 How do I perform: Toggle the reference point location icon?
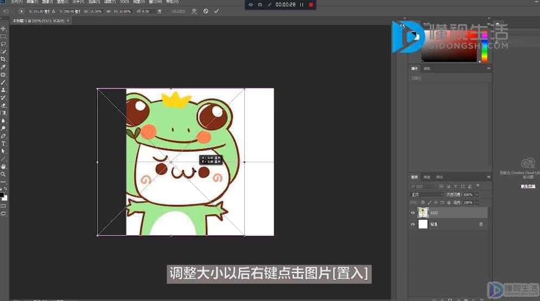[x=21, y=11]
